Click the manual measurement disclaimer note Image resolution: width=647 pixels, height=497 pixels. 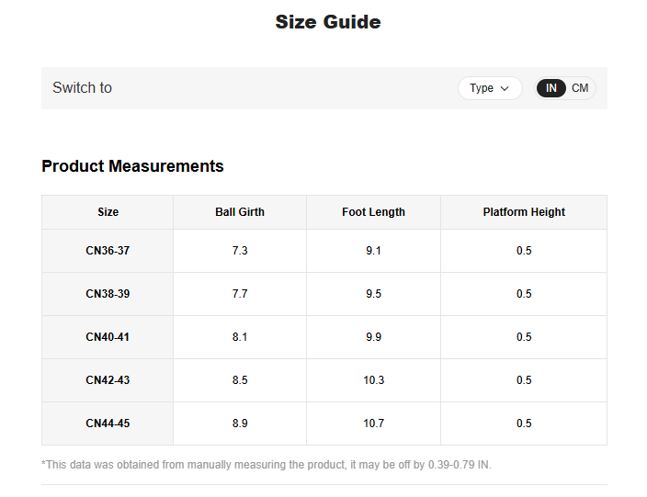tap(267, 465)
